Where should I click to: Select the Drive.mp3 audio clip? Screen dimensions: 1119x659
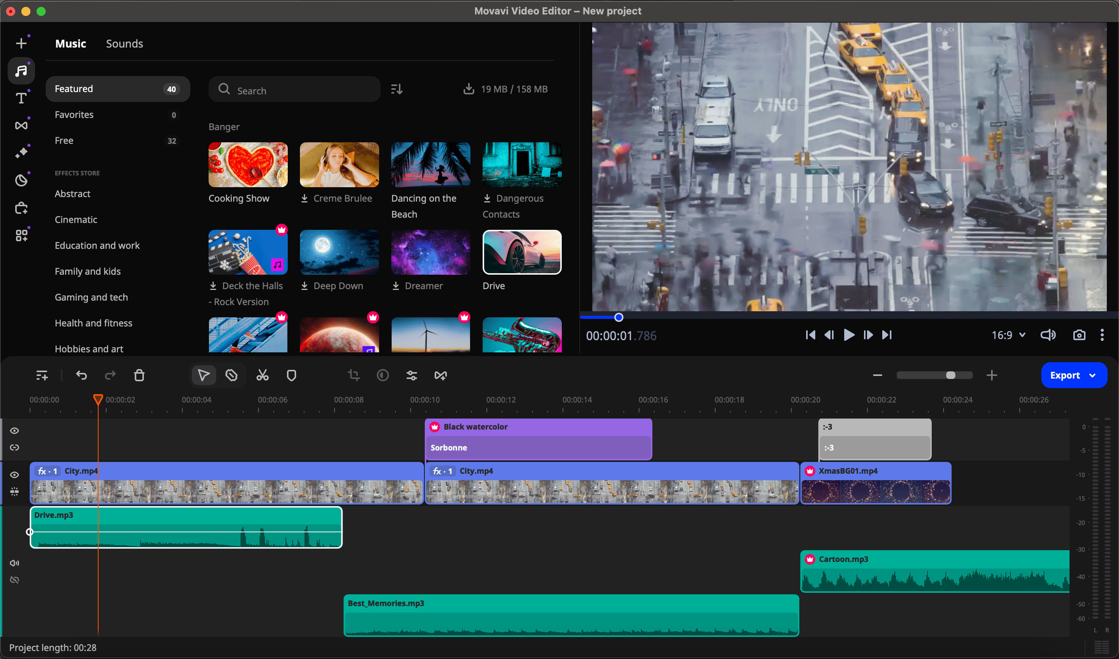coord(186,528)
